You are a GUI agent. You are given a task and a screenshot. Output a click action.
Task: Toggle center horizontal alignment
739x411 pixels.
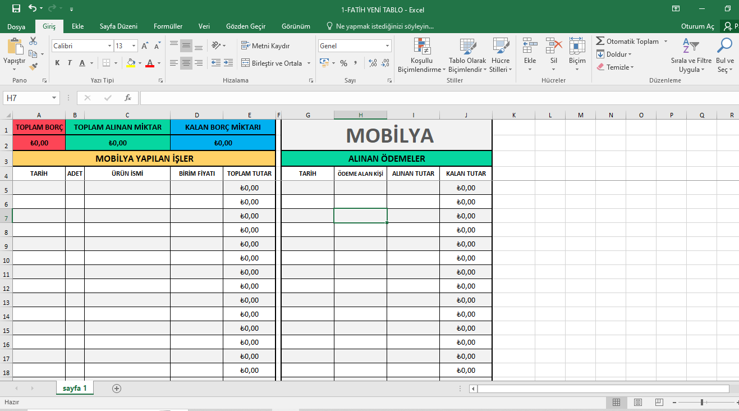tap(186, 63)
